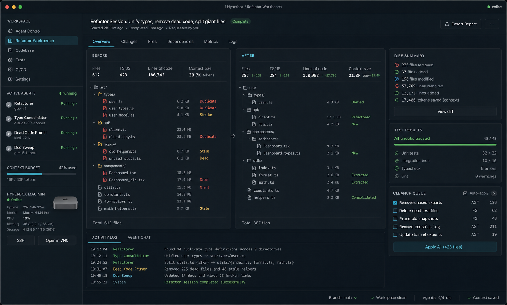Toggle the Auto-apply checkbox

pos(465,193)
